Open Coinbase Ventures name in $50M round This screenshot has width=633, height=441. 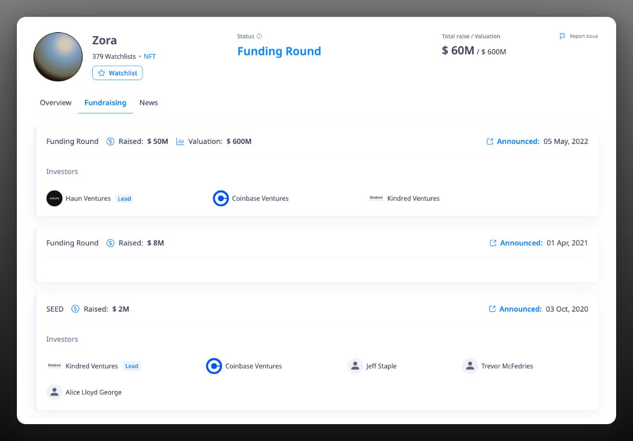[260, 198]
